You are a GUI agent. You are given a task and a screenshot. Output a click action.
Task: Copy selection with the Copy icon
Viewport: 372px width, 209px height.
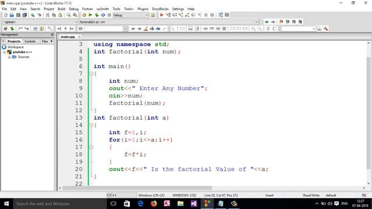coord(54,15)
